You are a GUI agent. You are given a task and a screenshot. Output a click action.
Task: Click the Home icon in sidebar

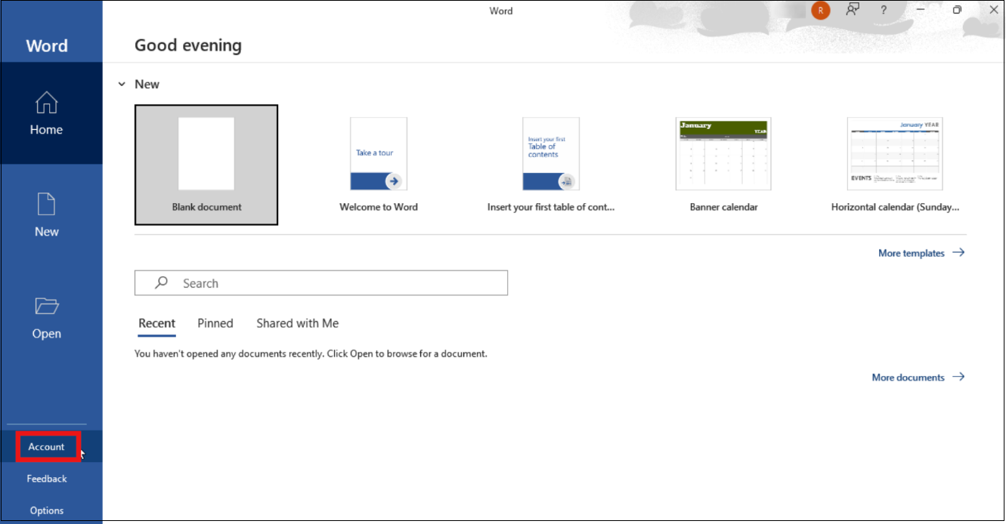tap(46, 103)
